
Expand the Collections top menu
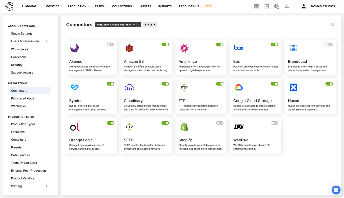click(123, 6)
